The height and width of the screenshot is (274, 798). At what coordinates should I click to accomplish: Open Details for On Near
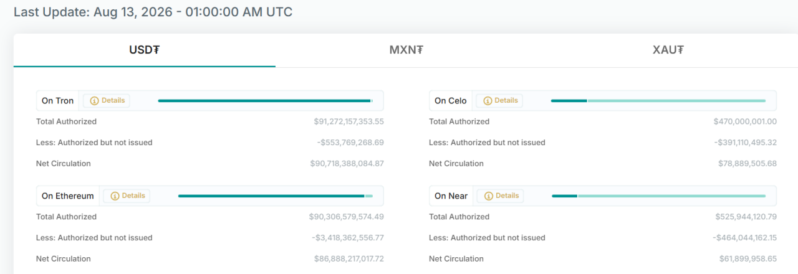click(501, 196)
